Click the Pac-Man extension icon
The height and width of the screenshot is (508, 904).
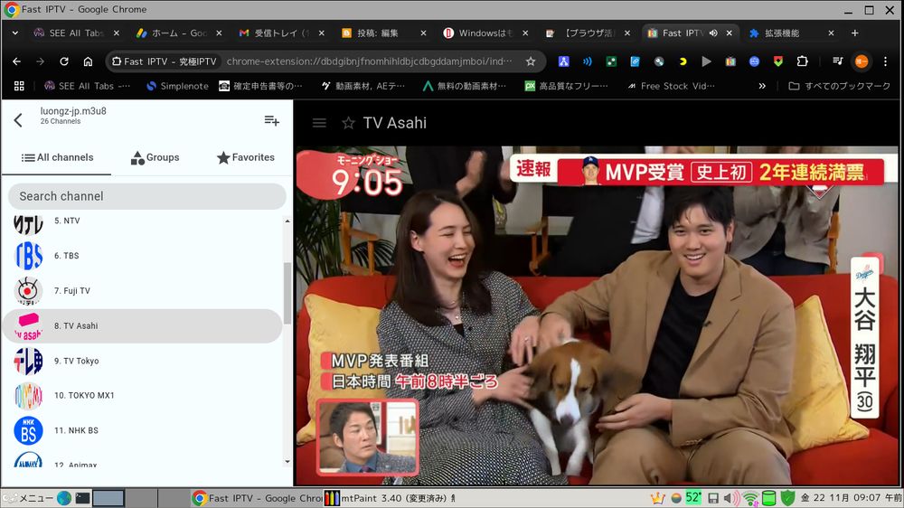pyautogui.click(x=683, y=61)
